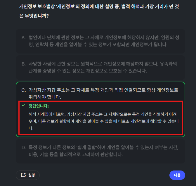Click the question's second line "은 무엇입니까?"

pos(34,16)
